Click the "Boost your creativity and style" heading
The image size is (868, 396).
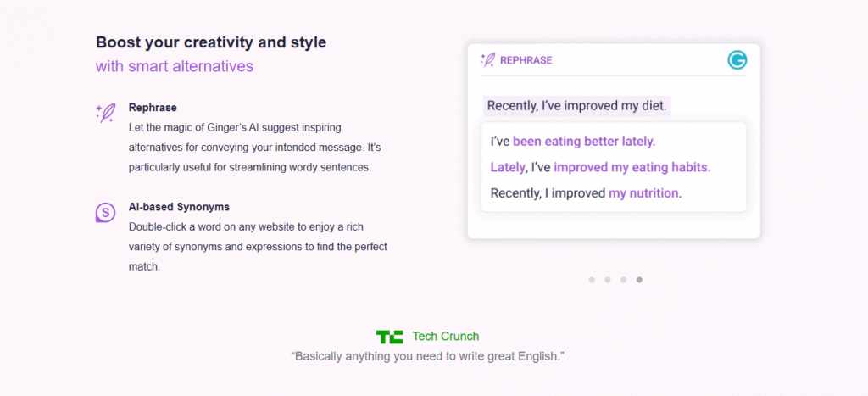(x=211, y=42)
